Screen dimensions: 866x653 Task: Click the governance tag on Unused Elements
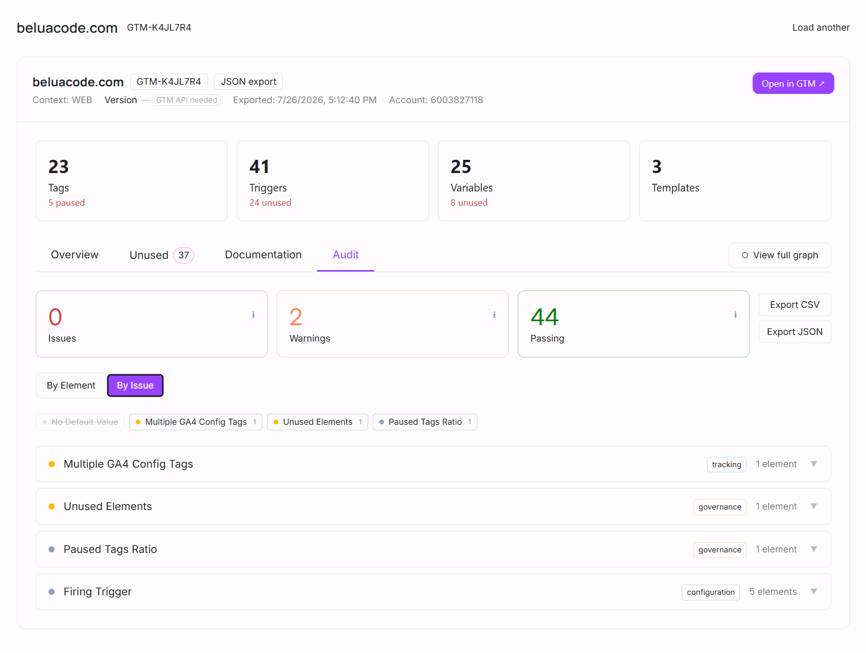pos(720,507)
